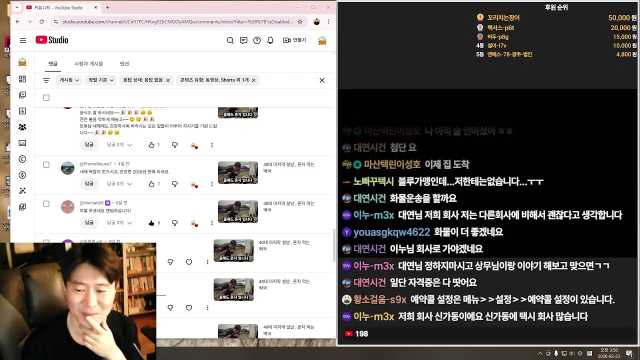Select the 커뮤니티 - YouTube Studio browser tab
Image resolution: width=640 pixels, height=360 pixels.
click(62, 7)
